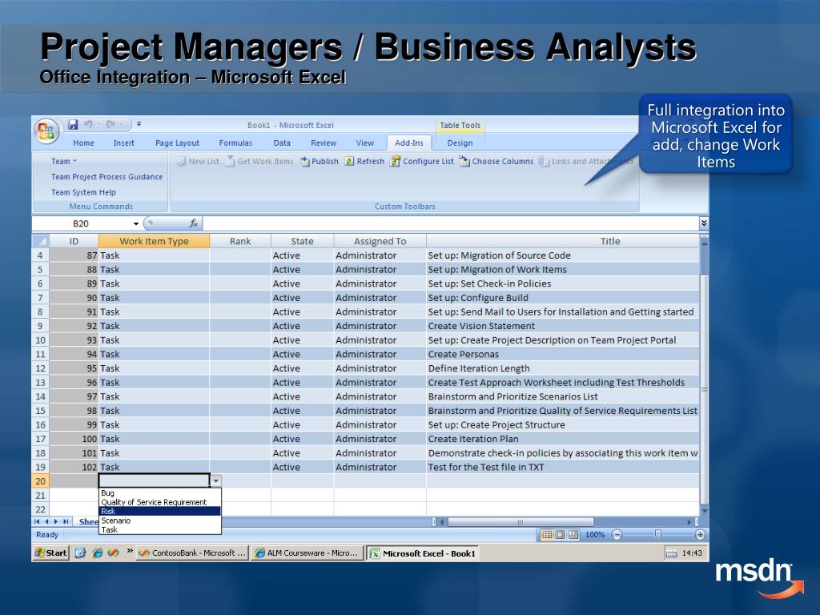Viewport: 820px width, 615px height.
Task: Open the Name Box dropdown arrow
Action: [136, 224]
